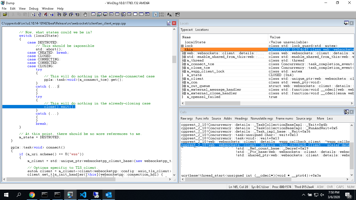Toggle Source mode with the highlighted toolbar button
The image size is (356, 200).
point(156,14)
